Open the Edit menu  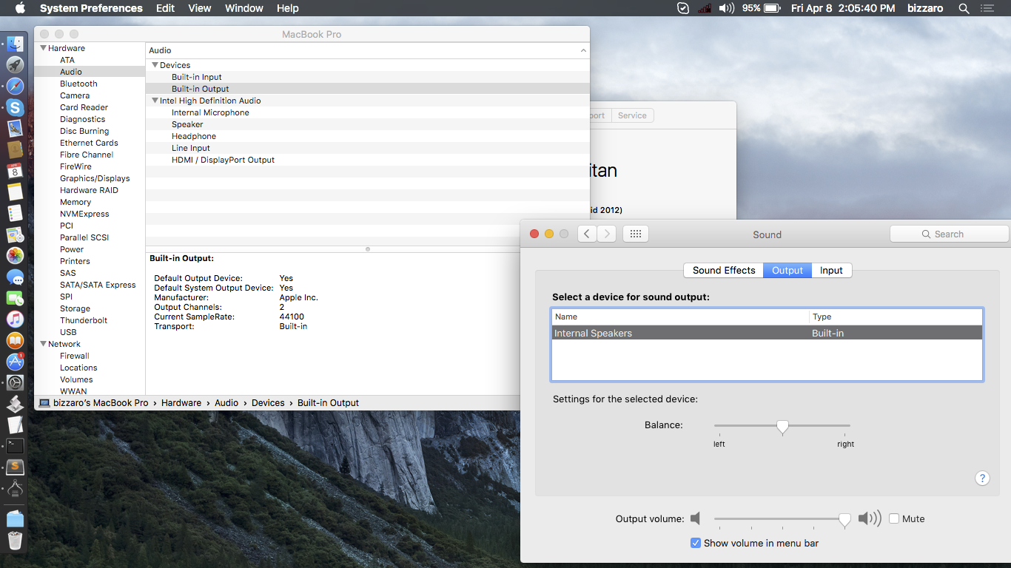[x=165, y=8]
